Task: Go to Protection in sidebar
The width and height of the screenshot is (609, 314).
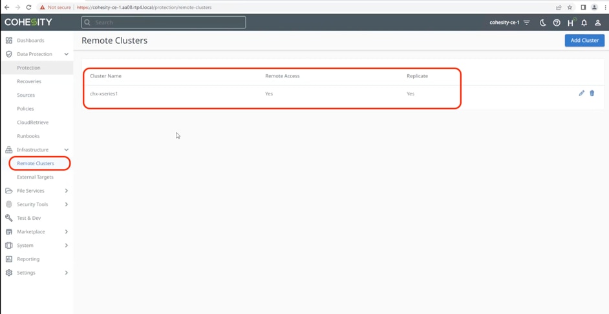Action: (x=28, y=68)
